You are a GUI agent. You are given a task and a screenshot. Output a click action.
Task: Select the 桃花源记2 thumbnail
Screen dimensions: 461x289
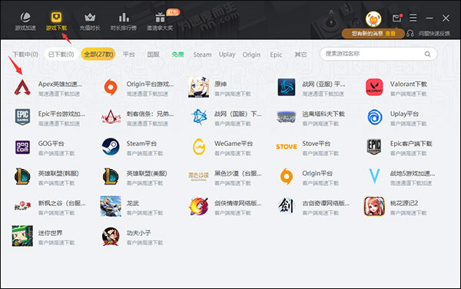(374, 206)
